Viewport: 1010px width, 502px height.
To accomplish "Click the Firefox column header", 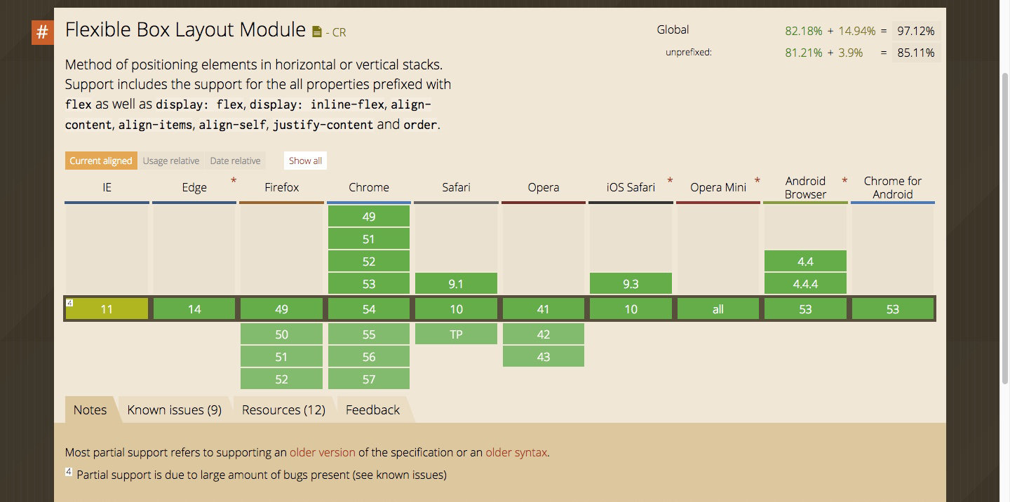I will click(x=281, y=187).
